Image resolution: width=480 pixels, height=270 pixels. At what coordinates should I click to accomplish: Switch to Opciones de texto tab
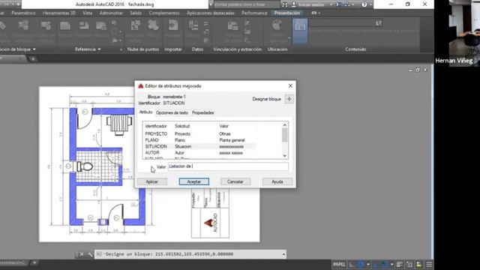(x=172, y=112)
